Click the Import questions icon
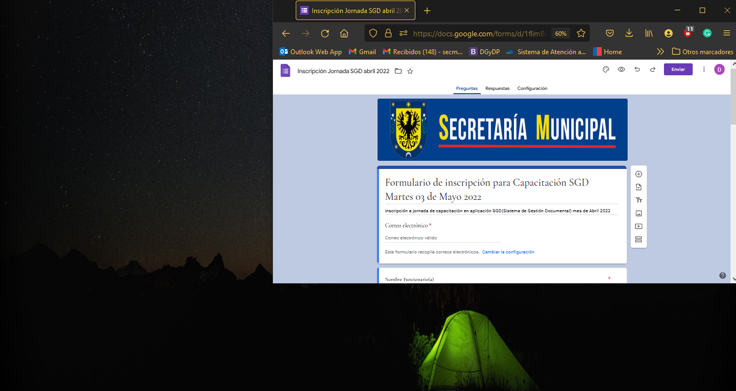Viewport: 736px width, 391px height. 639,187
